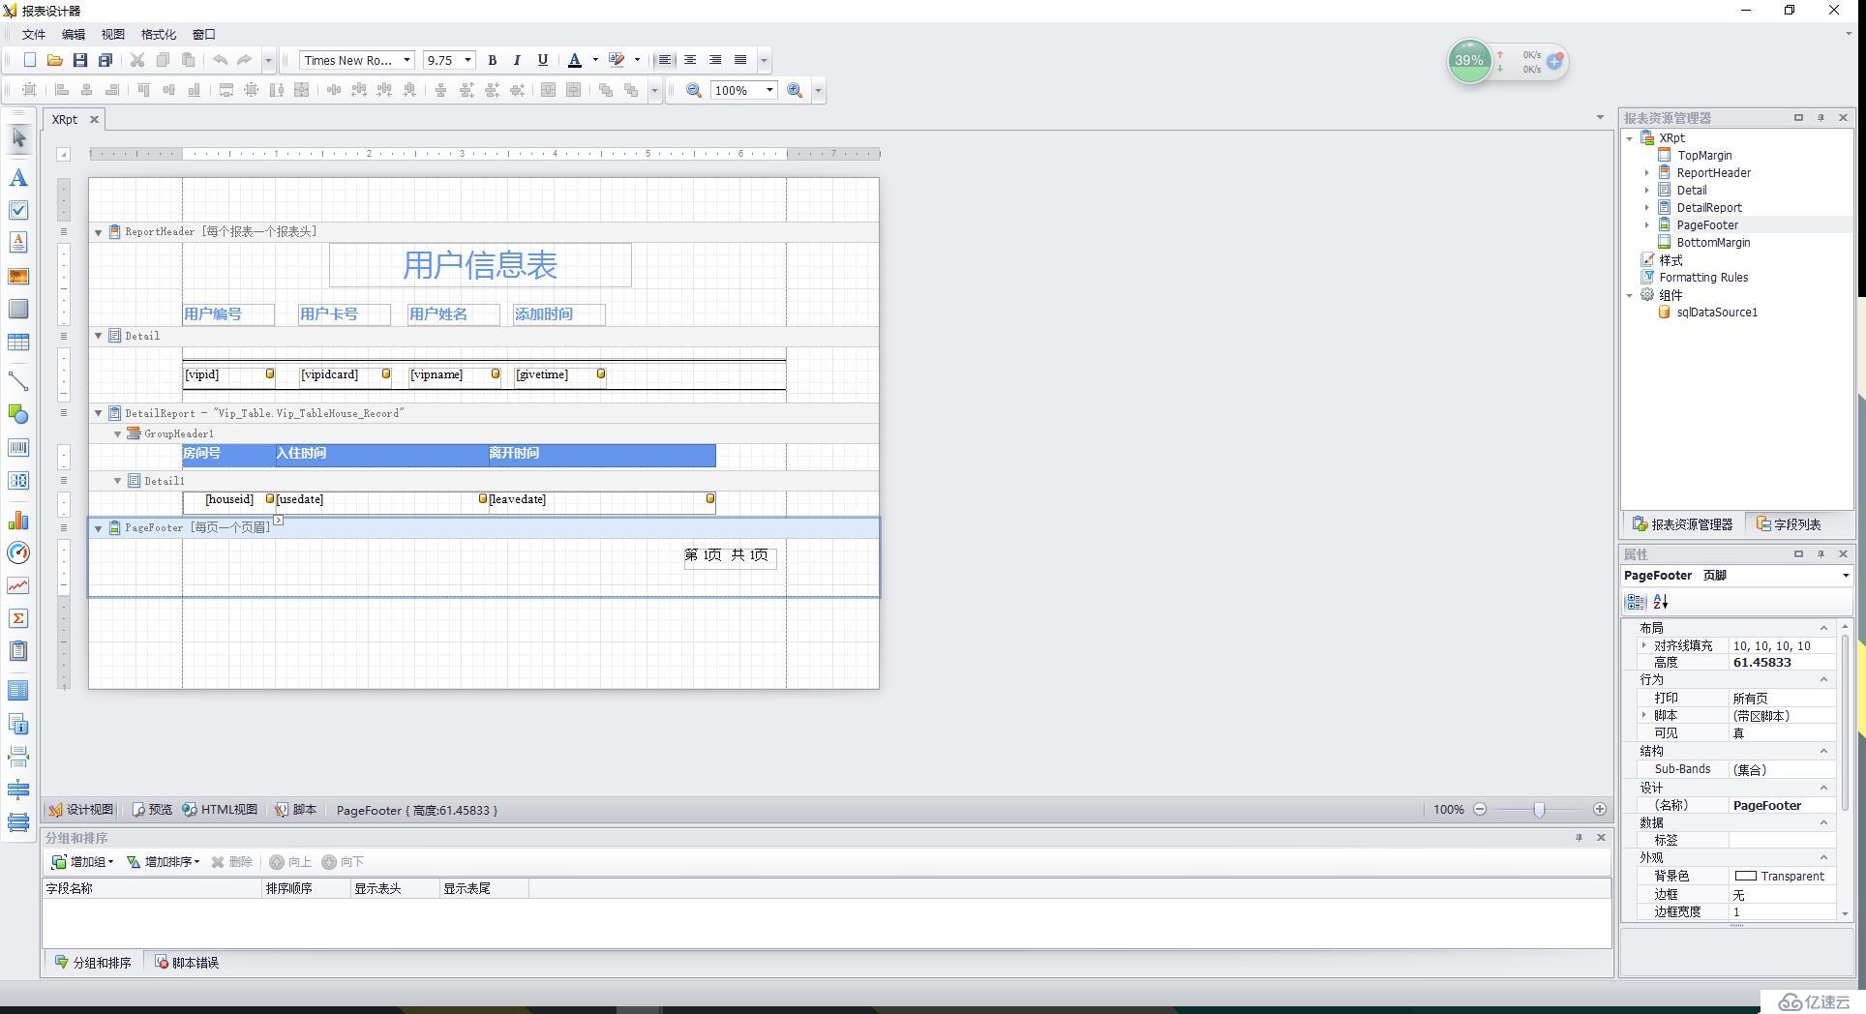Toggle center text alignment
This screenshot has width=1866, height=1014.
[690, 60]
